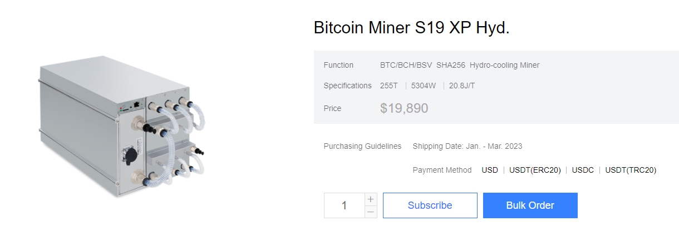Click the Specifications label
The width and height of the screenshot is (679, 231).
(x=347, y=86)
